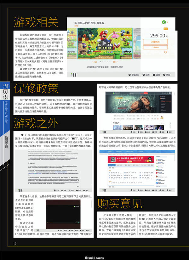This screenshot has width=189, height=260.
Task: Click the smaller orange button below 开始购买
Action: pos(155,47)
